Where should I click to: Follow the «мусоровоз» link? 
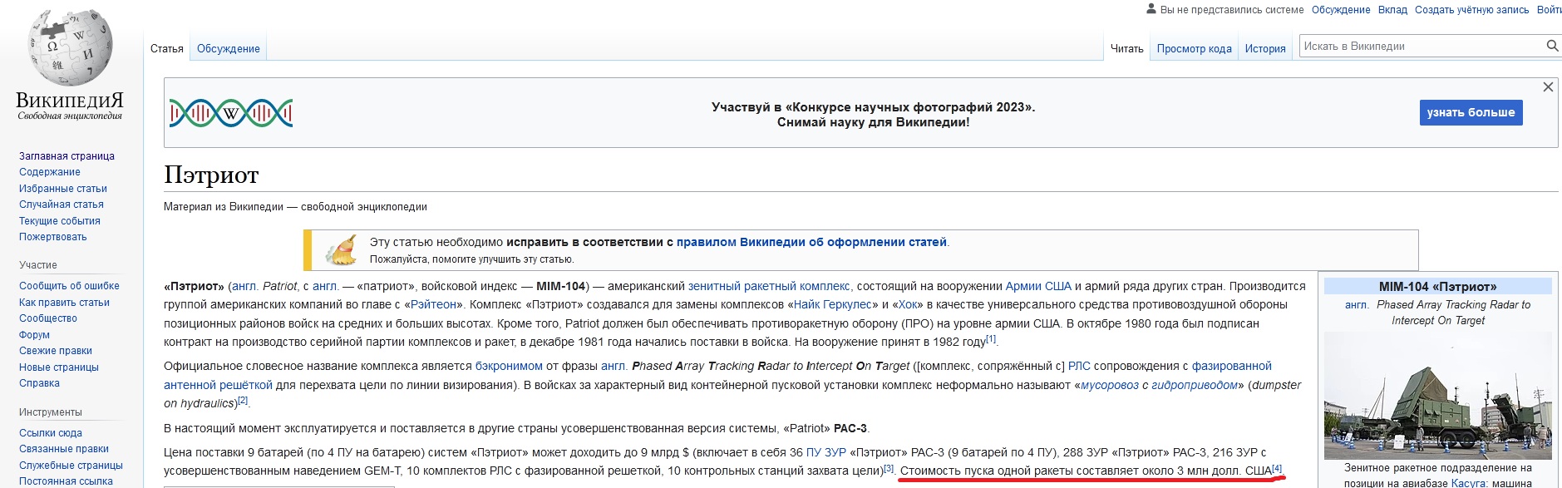click(x=1110, y=385)
